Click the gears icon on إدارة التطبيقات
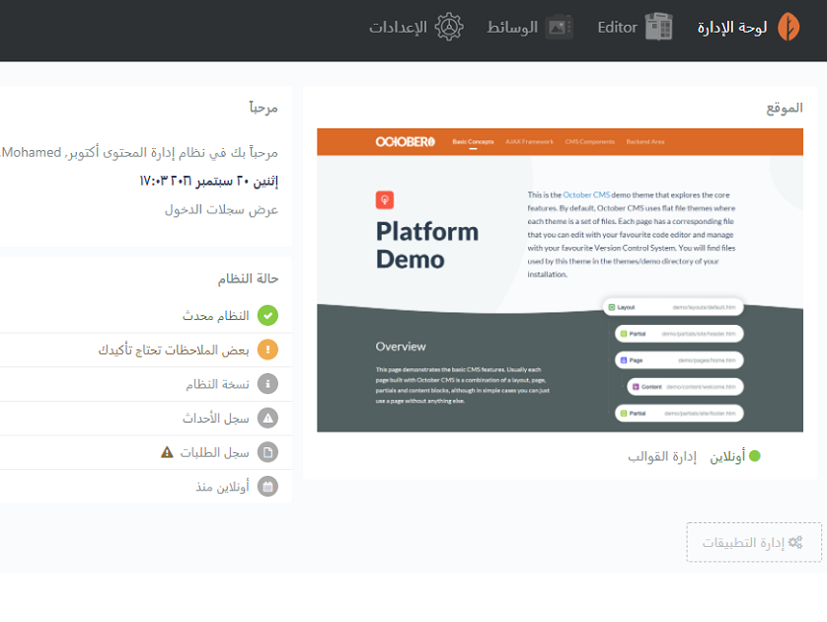 795,542
